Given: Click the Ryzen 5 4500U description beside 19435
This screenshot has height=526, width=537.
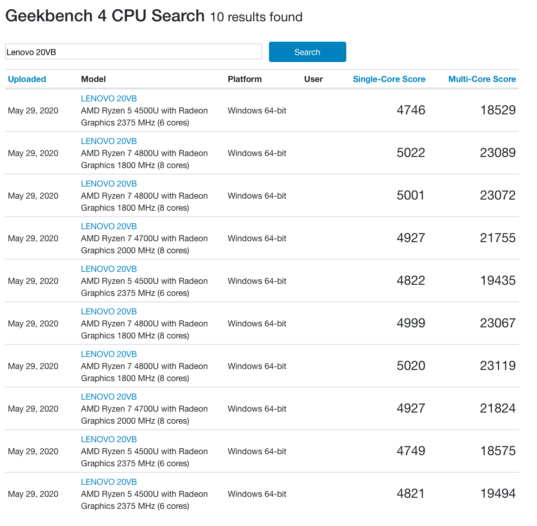Looking at the screenshot, I should (144, 287).
